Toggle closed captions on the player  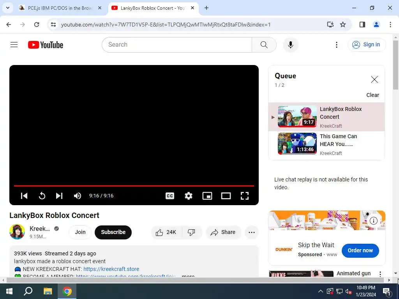point(170,196)
